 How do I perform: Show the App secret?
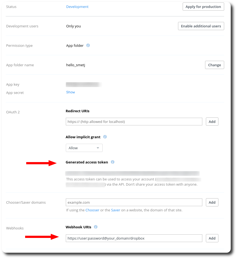click(70, 92)
